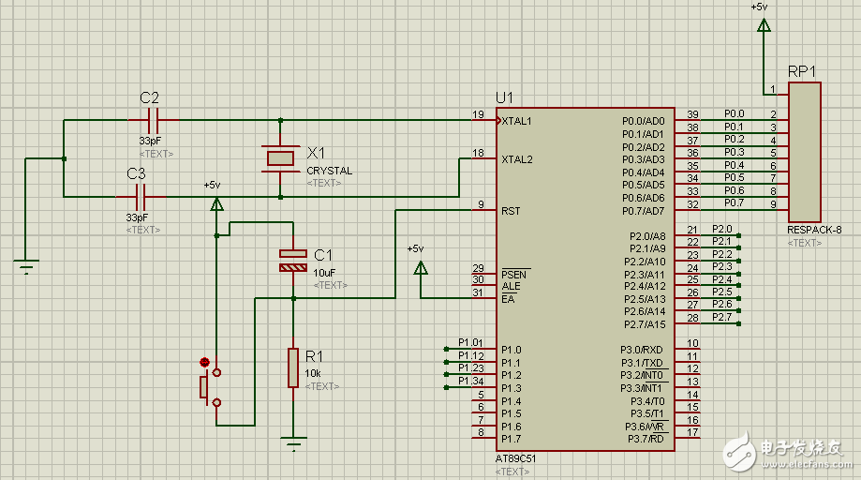
Task: Select the ground symbol at far left
Action: [26, 266]
